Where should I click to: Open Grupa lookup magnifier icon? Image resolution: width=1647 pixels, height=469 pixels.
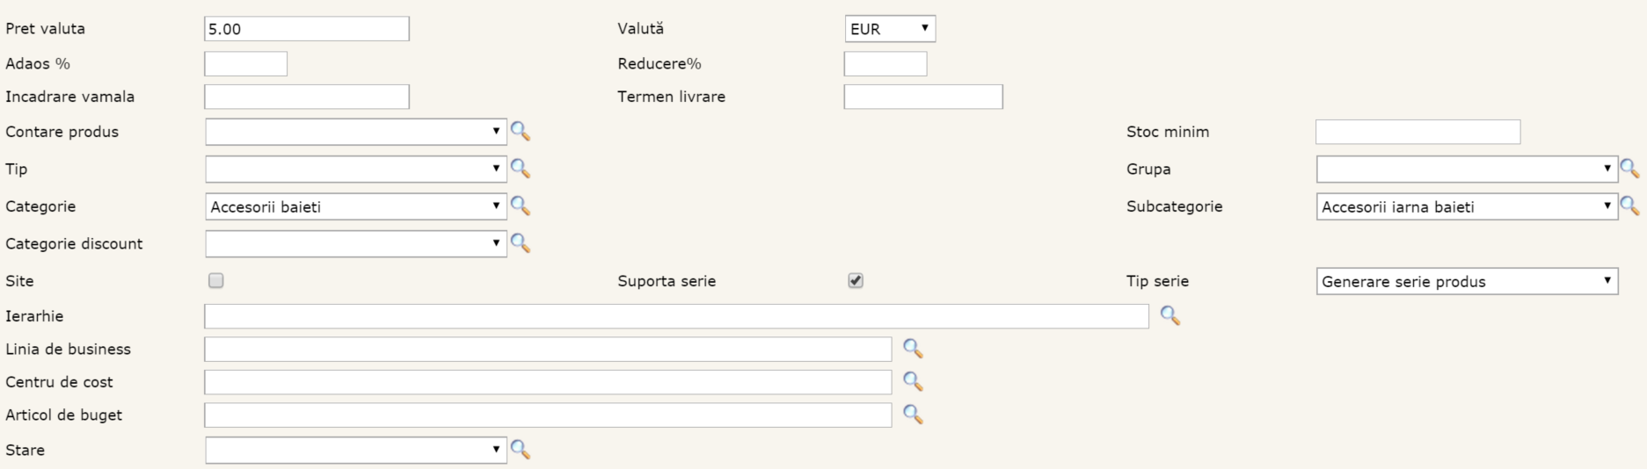coord(1629,169)
